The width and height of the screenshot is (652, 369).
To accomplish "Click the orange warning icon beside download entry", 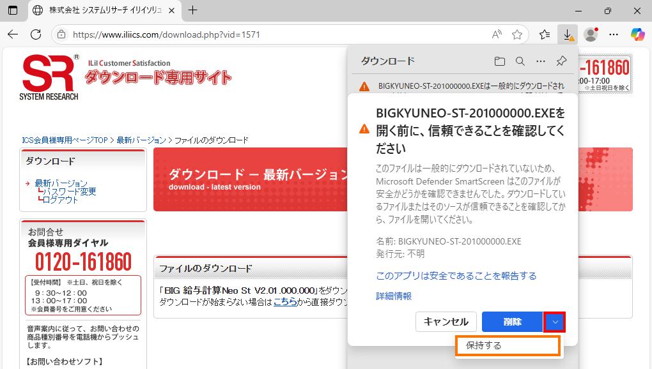I will (x=364, y=86).
